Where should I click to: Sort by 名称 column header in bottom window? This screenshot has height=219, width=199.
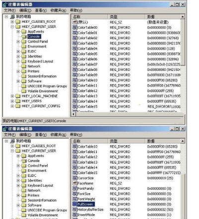coord(89,141)
